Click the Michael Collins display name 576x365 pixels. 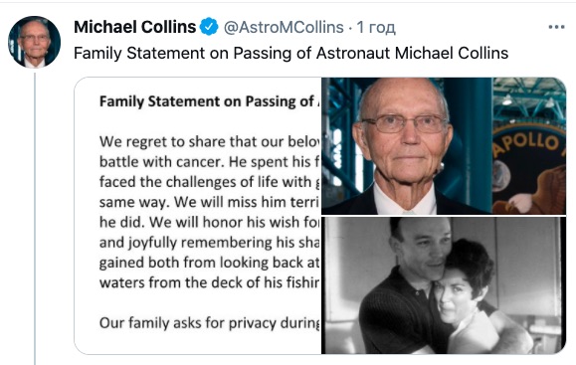135,27
